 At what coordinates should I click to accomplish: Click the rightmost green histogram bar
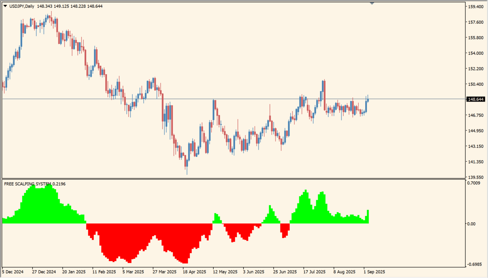(368, 217)
